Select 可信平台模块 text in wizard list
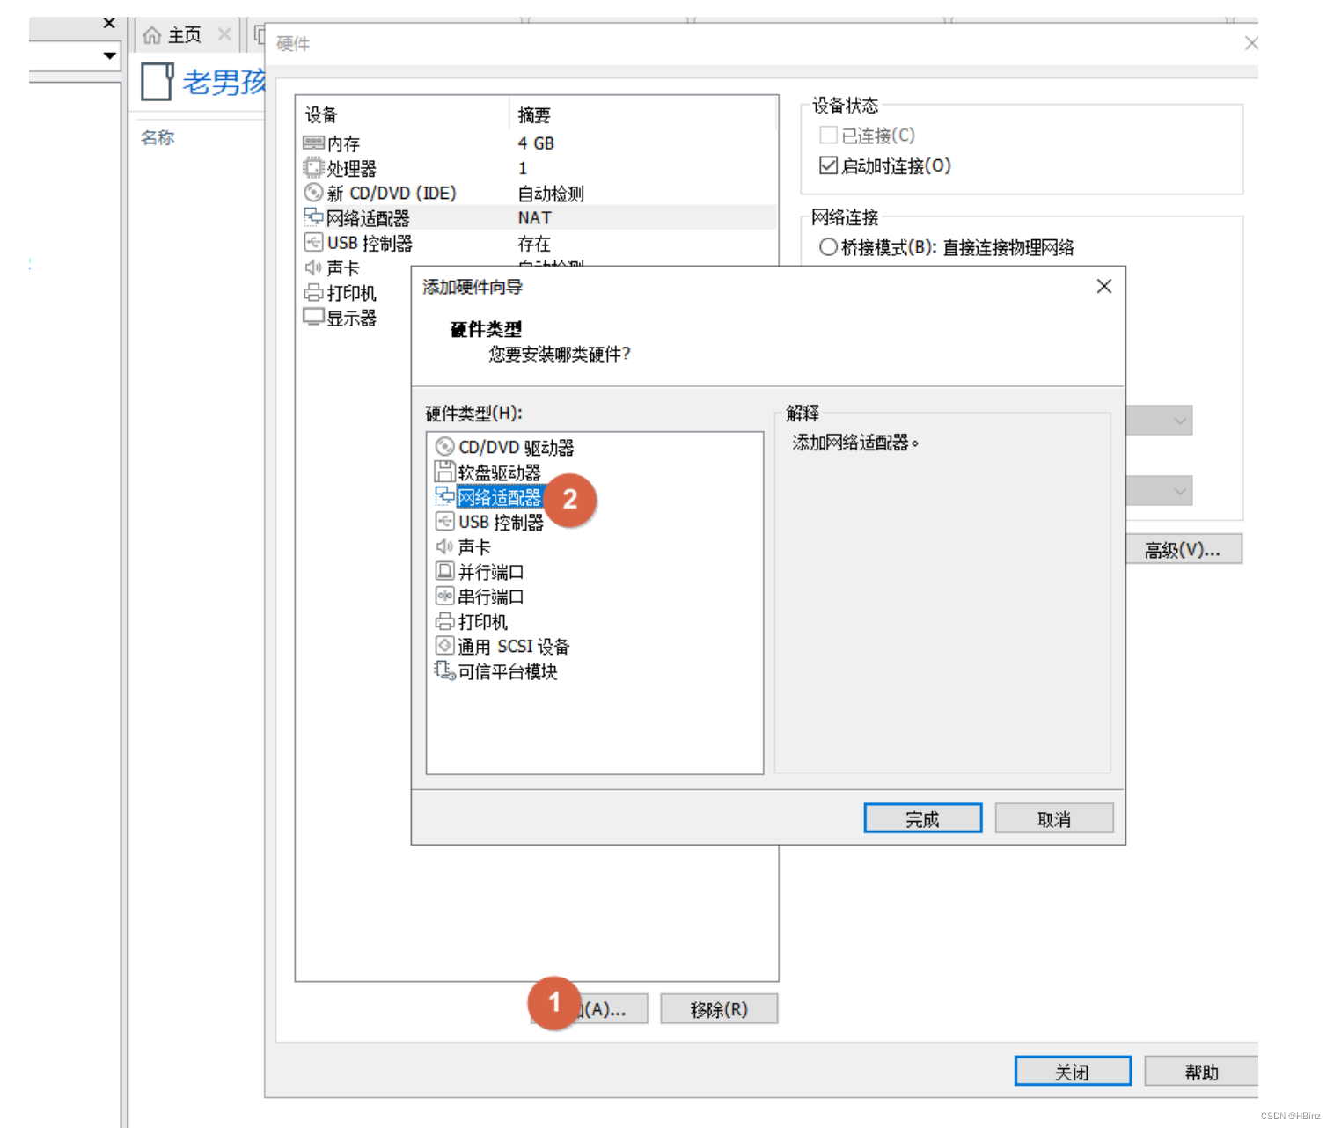 point(508,671)
